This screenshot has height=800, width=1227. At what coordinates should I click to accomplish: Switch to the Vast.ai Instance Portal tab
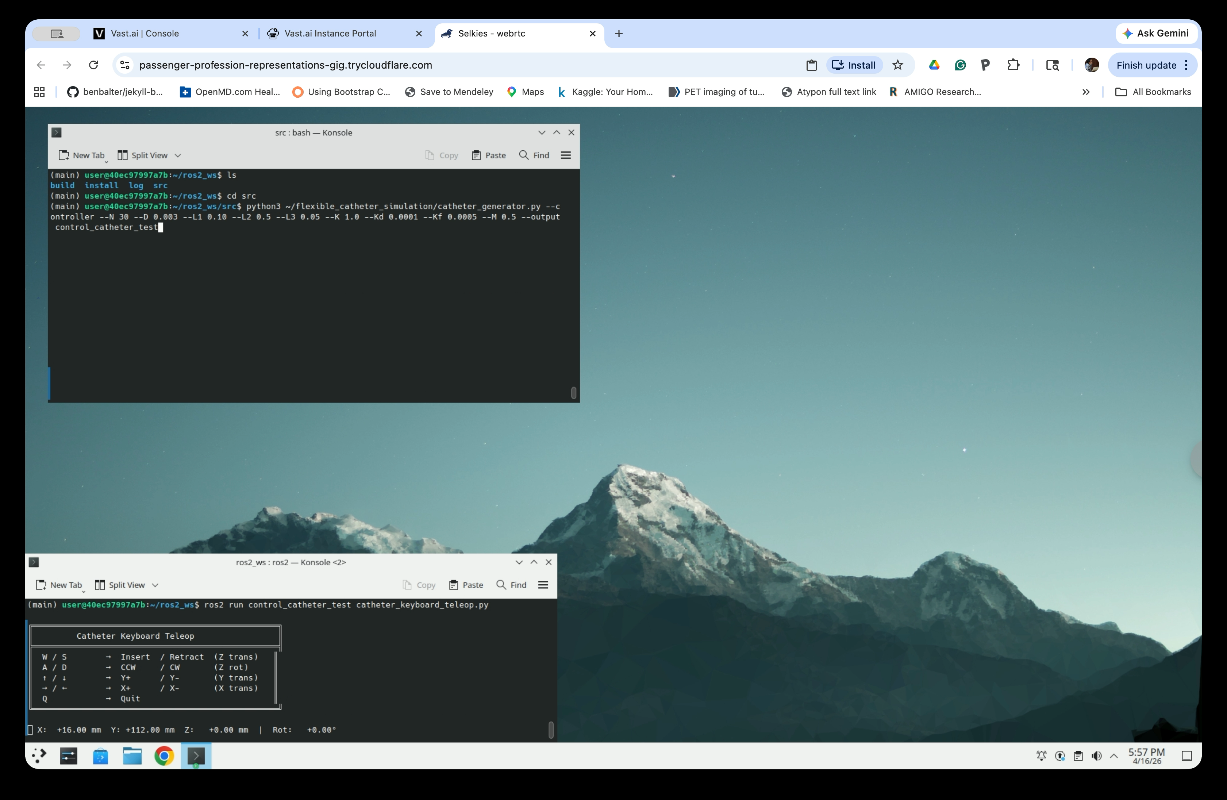[x=330, y=33]
